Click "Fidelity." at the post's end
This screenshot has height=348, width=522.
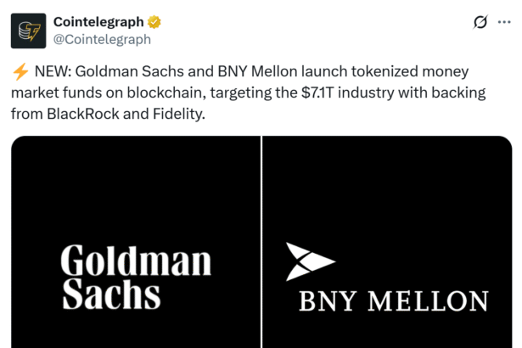click(178, 113)
